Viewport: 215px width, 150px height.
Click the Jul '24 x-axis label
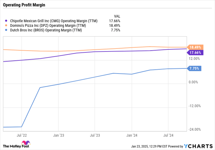[x=168, y=135]
